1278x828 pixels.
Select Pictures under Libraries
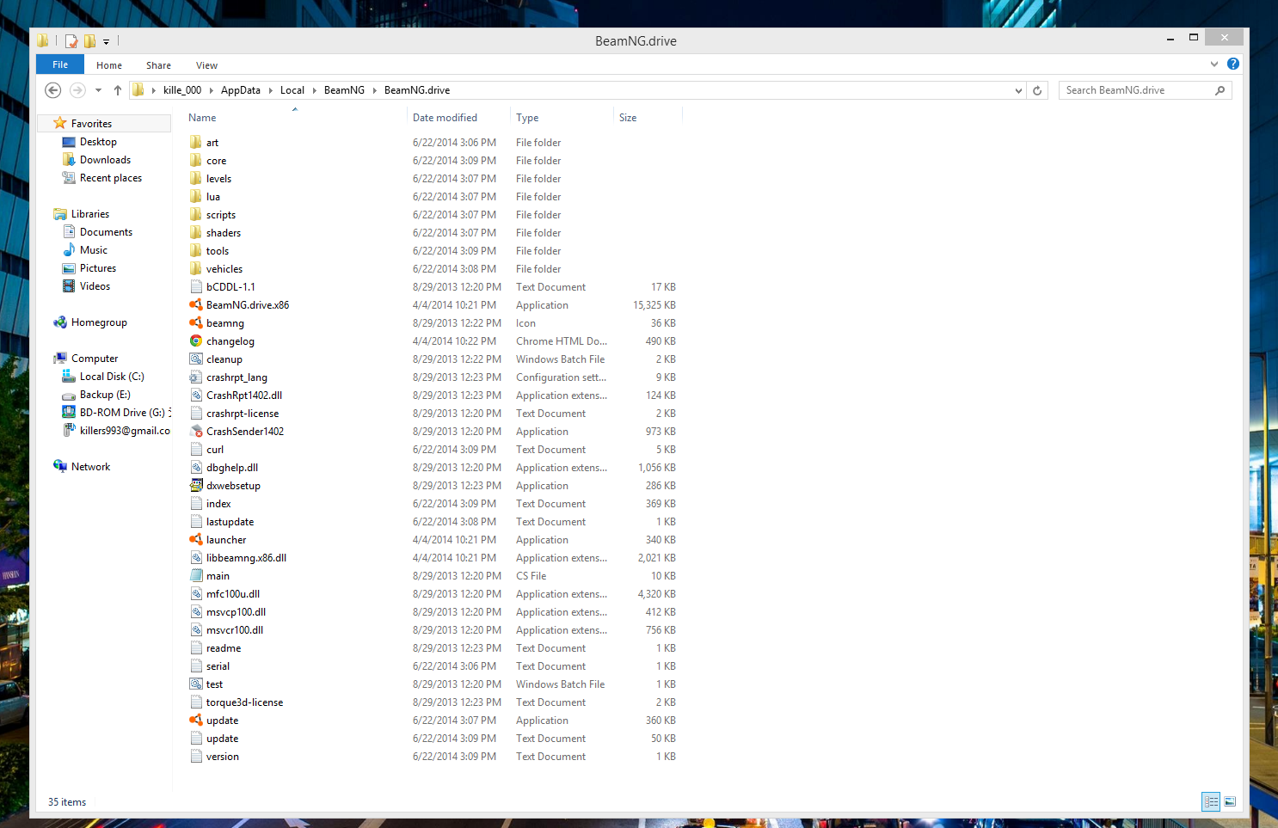98,268
